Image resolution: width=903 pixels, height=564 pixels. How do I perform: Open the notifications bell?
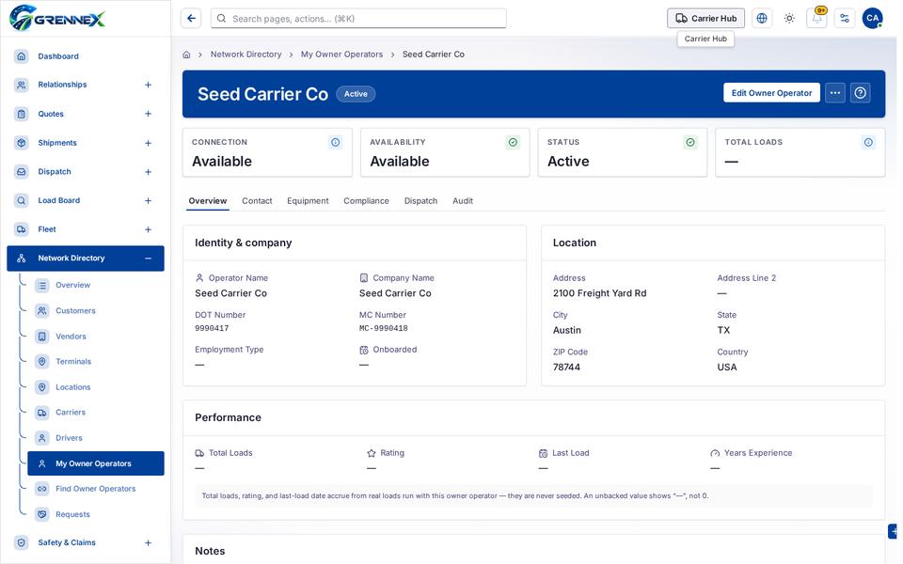[816, 19]
